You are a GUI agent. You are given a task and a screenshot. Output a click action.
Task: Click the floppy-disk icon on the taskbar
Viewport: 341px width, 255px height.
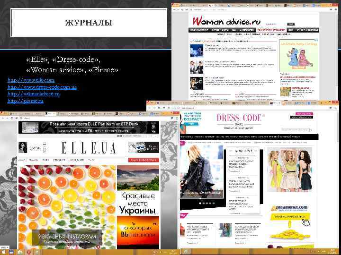click(x=11, y=252)
